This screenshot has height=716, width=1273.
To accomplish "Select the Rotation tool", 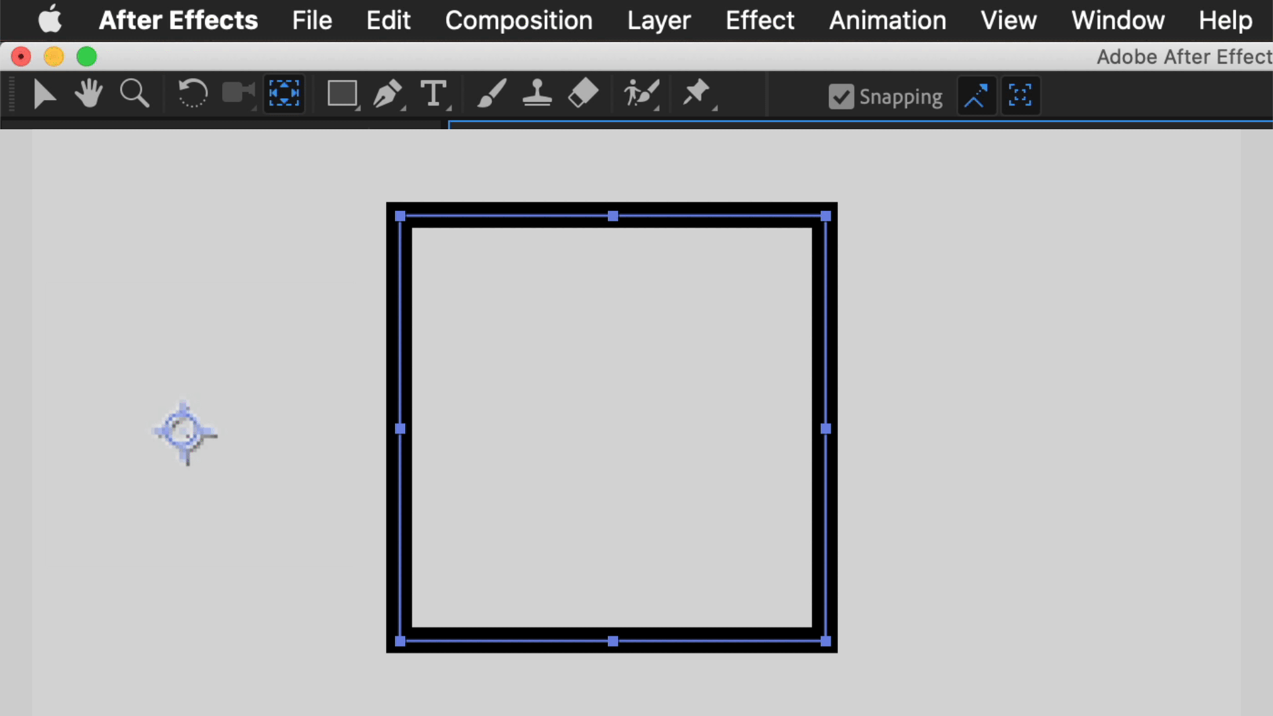I will [192, 94].
